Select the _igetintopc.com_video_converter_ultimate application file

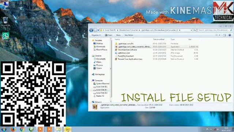coord(156,47)
